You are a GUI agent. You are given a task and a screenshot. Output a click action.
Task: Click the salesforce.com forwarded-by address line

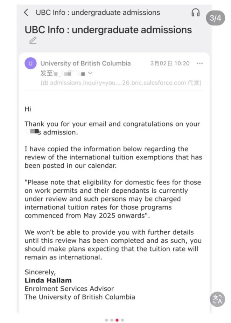[x=121, y=83]
